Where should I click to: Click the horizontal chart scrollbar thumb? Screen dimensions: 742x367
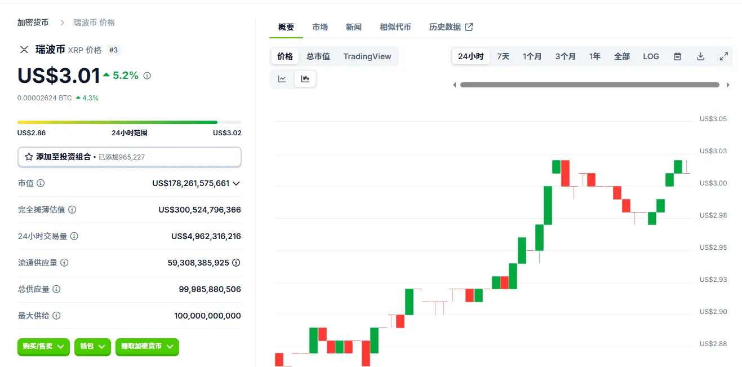tap(590, 85)
